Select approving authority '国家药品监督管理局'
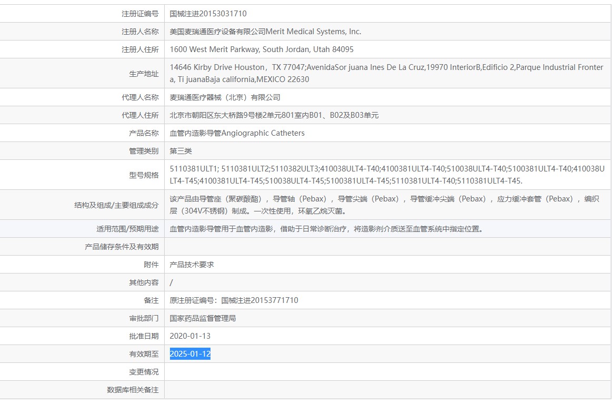This screenshot has width=612, height=405. [203, 319]
